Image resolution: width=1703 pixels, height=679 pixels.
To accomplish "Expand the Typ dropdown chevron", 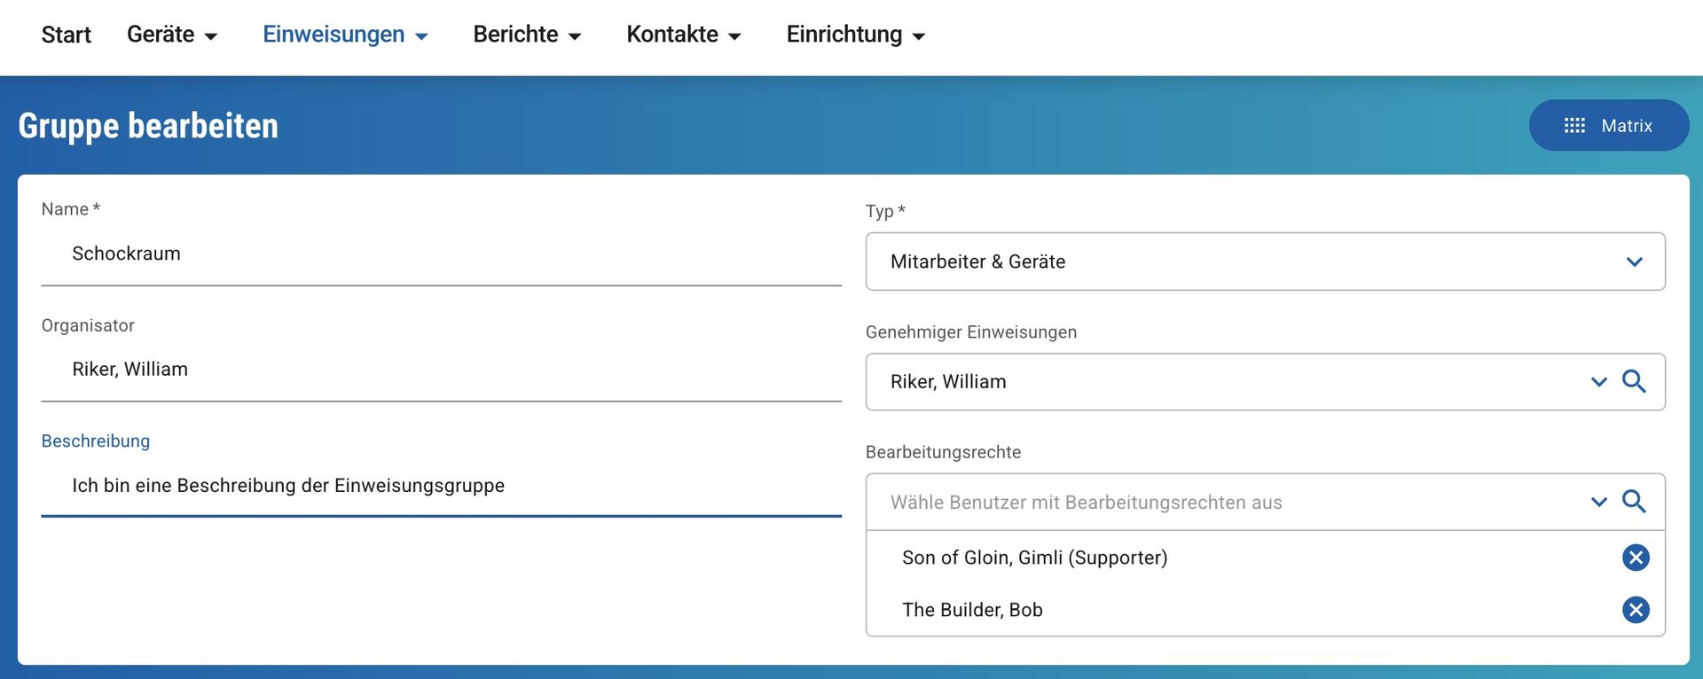I will pyautogui.click(x=1635, y=261).
